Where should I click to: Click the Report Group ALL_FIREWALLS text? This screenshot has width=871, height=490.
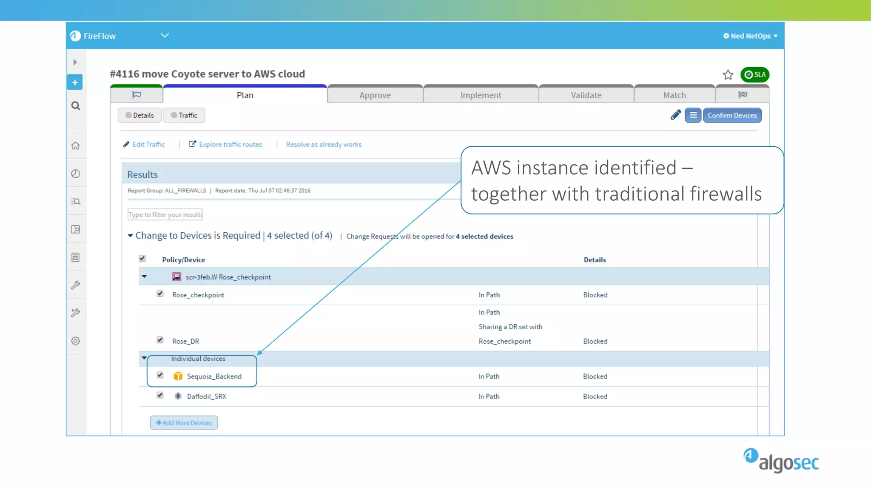click(x=167, y=191)
